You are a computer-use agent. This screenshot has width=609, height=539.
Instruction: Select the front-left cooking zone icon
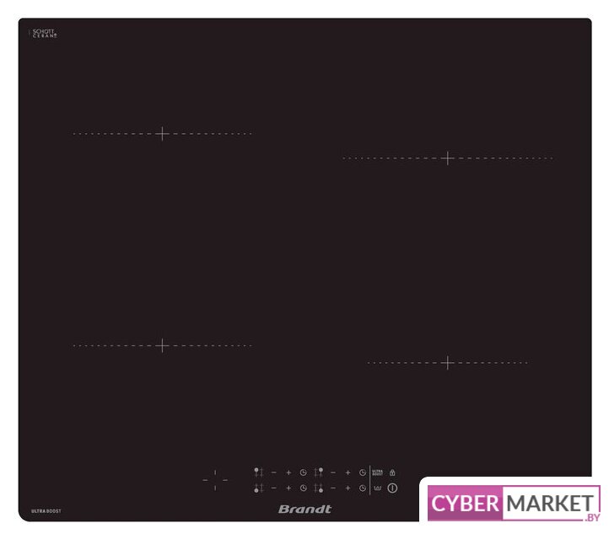[258, 488]
